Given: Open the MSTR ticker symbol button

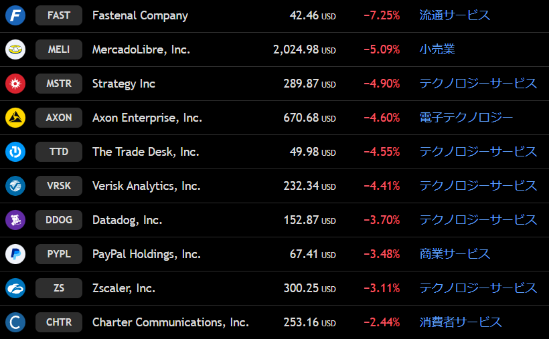Looking at the screenshot, I should click(59, 84).
